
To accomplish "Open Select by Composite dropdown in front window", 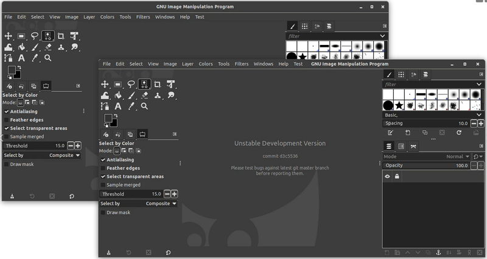I will point(138,204).
